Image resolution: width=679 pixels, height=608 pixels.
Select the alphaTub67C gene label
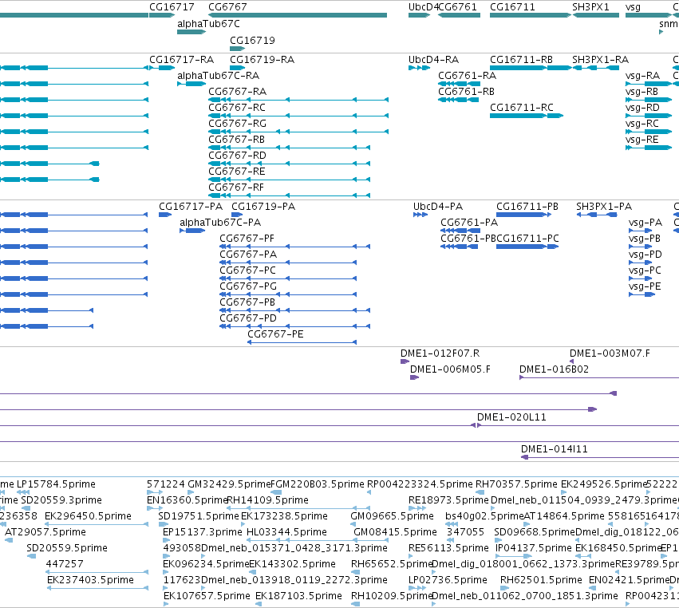208,24
